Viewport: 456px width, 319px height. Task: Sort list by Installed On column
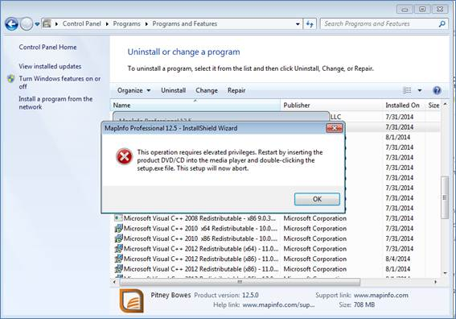coord(404,106)
